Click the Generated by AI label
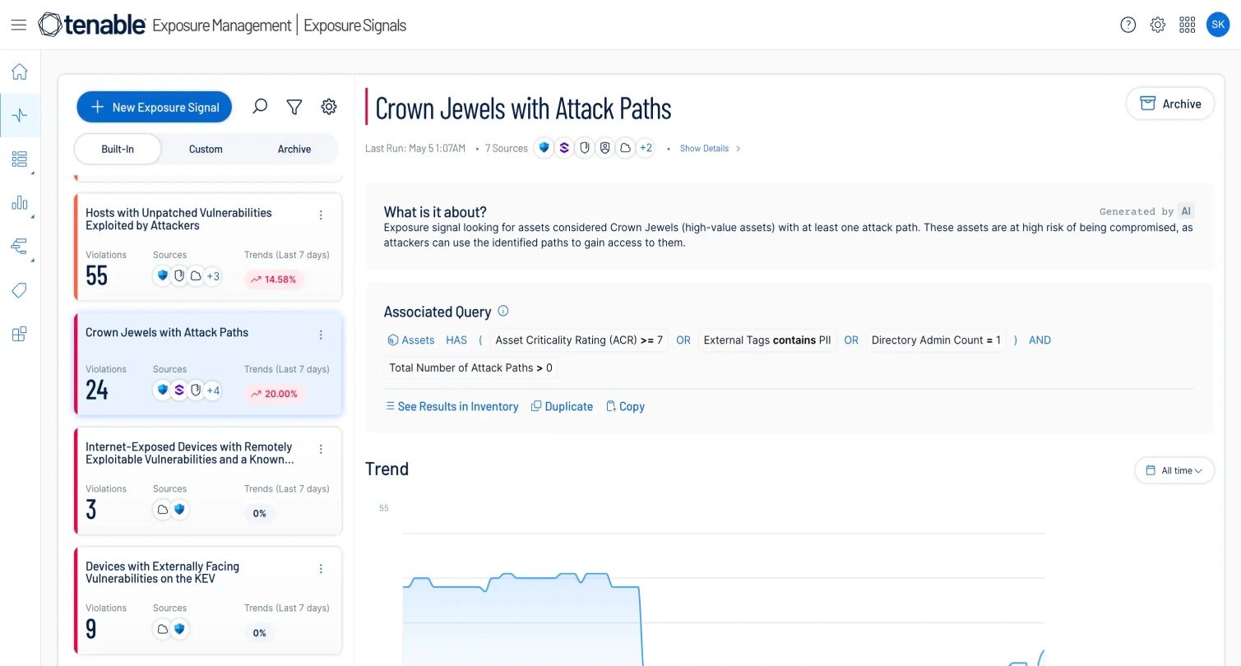 click(1146, 211)
